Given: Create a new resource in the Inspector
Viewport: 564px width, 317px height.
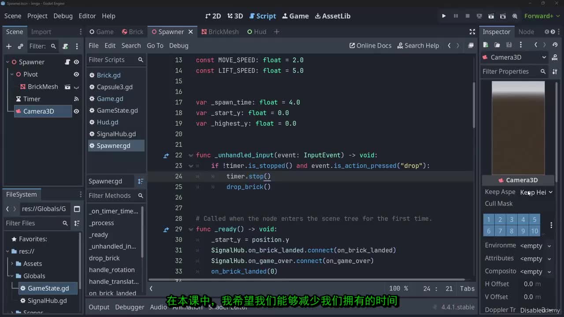Looking at the screenshot, I should [x=486, y=45].
